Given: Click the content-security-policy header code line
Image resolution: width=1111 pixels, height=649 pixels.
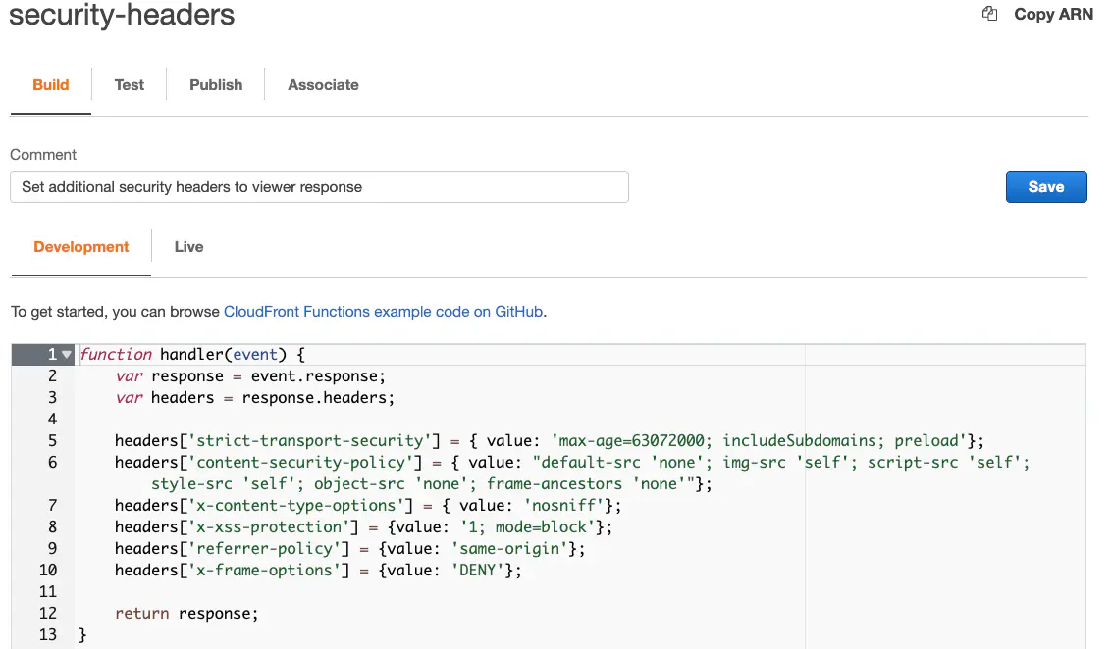Looking at the screenshot, I should (571, 463).
